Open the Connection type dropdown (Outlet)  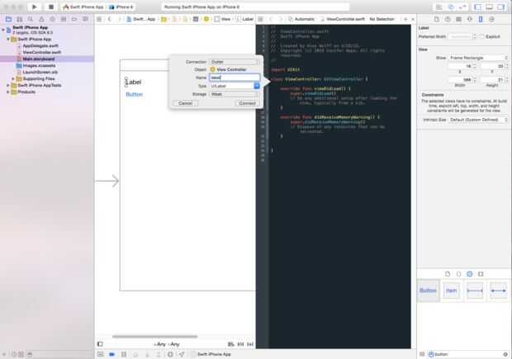point(235,62)
